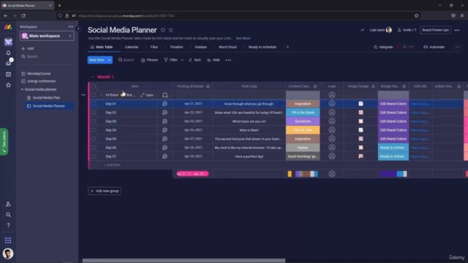The image size is (468, 263).
Task: Switch to the Word Cloud tab
Action: 227,47
